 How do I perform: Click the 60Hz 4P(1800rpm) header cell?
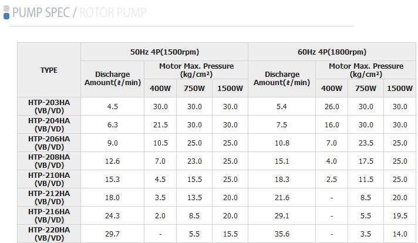(332, 52)
